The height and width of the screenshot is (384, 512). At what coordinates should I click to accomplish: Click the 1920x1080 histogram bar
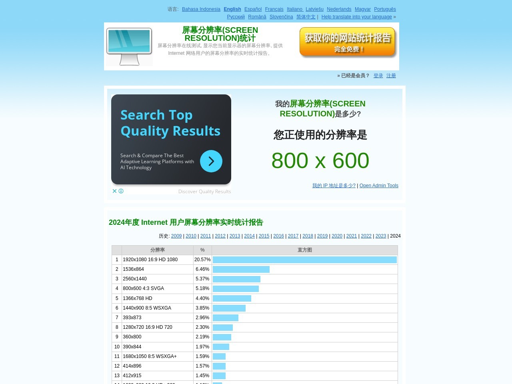pos(304,260)
